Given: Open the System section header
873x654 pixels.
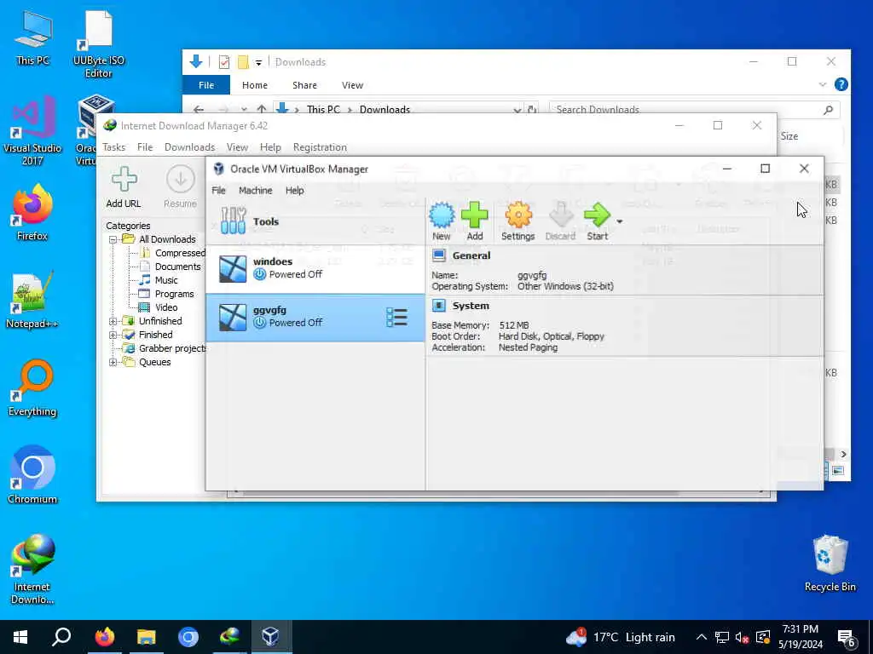Looking at the screenshot, I should (471, 306).
